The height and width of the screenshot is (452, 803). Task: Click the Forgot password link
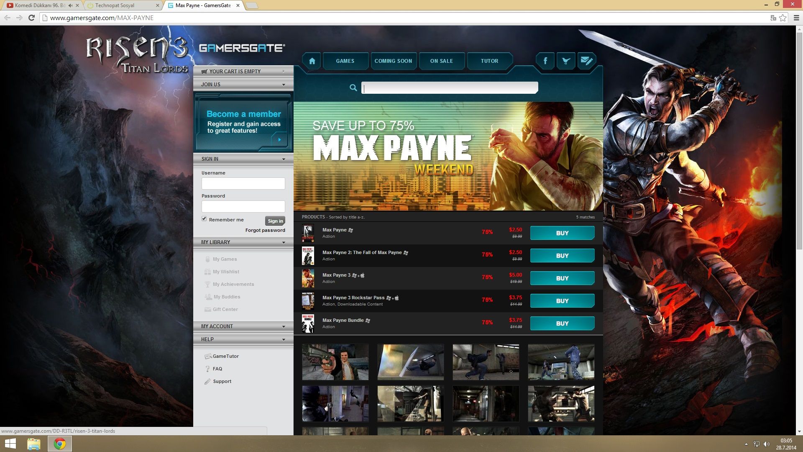265,230
